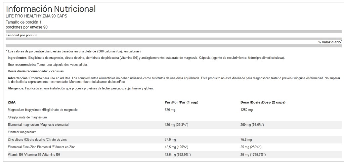Click the 2000 calorías footnote line
Image resolution: width=344 pixels, height=164 pixels.
[x=74, y=51]
